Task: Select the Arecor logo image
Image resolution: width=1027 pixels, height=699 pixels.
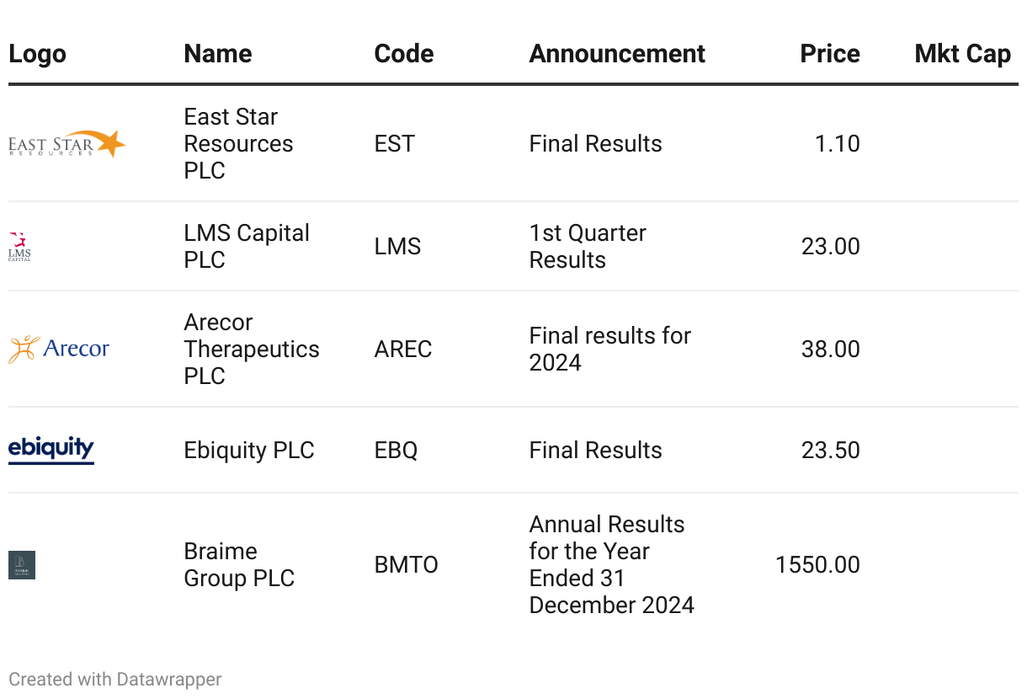Action: (x=59, y=349)
